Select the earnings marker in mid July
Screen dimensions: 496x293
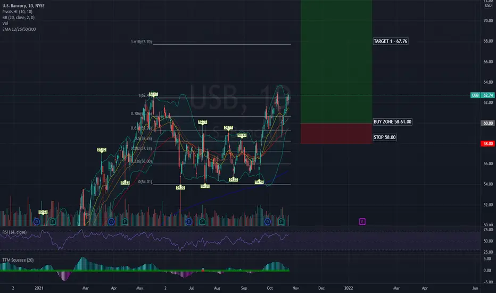[x=202, y=222]
